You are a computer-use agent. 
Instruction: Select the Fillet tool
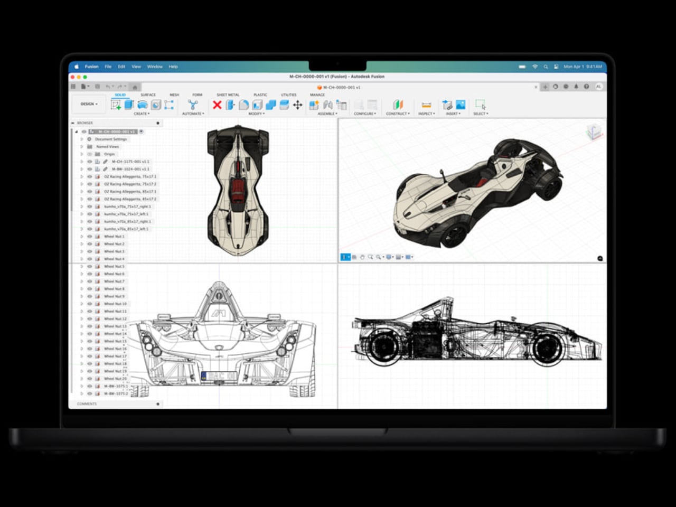point(243,105)
